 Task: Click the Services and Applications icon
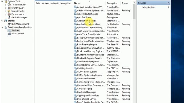coord(6,27)
